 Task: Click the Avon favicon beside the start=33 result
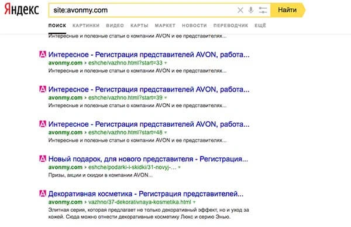[43, 55]
